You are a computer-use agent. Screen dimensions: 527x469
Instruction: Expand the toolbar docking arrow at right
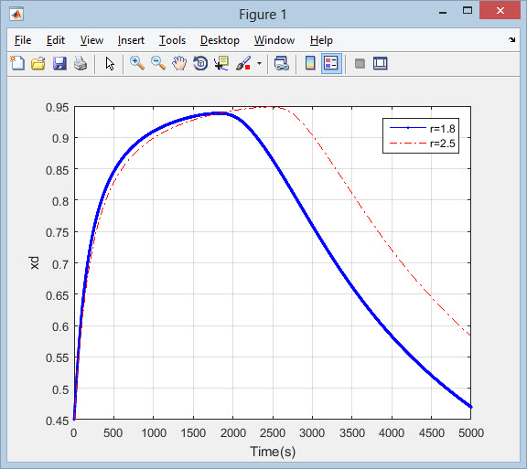pyautogui.click(x=511, y=40)
